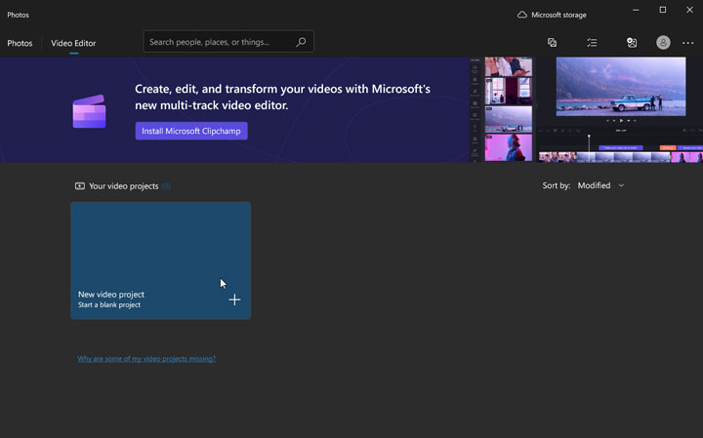Click the new video (overlapping frames) icon
703x438 pixels.
[552, 43]
